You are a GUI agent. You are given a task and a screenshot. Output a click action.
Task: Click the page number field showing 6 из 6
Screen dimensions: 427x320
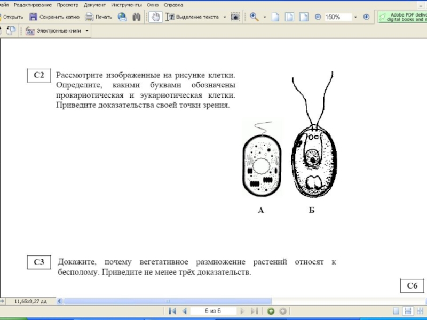click(x=212, y=311)
